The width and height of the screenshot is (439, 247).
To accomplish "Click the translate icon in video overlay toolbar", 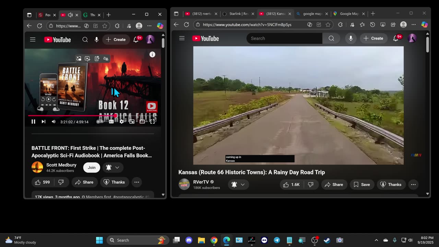I will (x=106, y=59).
